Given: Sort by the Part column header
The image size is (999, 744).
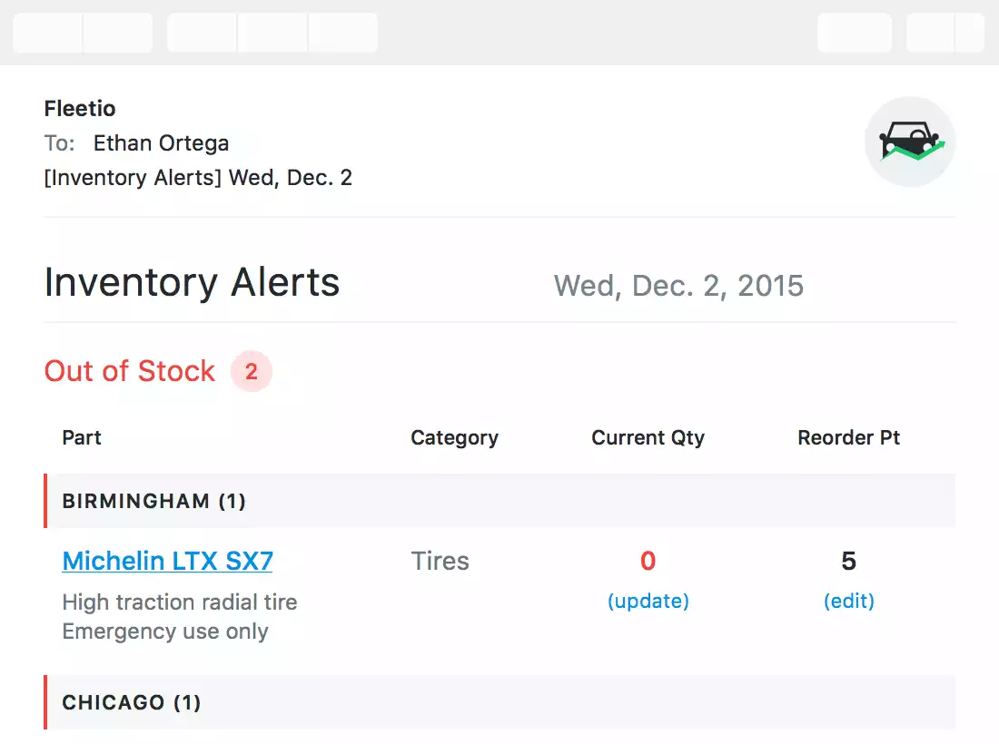Looking at the screenshot, I should (81, 437).
